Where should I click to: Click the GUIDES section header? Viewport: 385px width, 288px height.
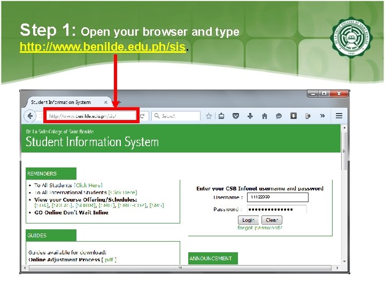(51, 235)
